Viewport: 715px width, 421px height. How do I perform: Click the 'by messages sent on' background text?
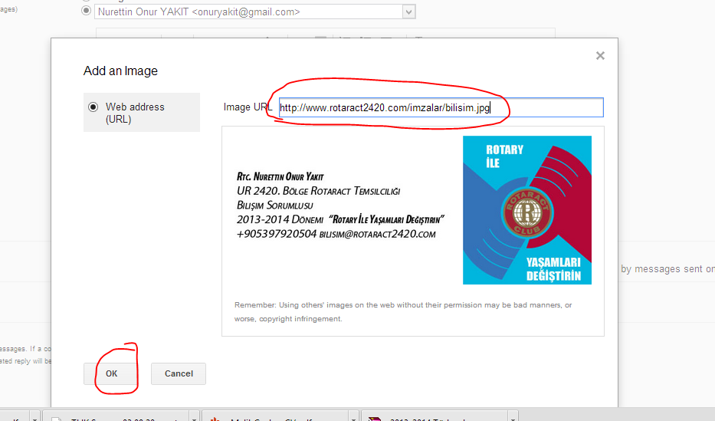pyautogui.click(x=667, y=269)
